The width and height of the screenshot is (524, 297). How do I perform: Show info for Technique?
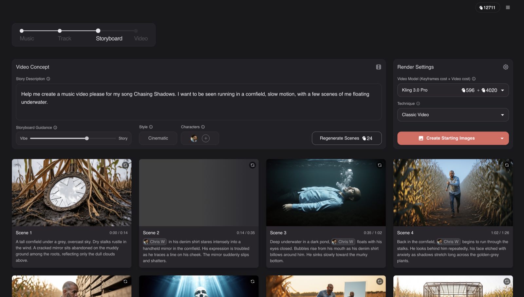[418, 104]
